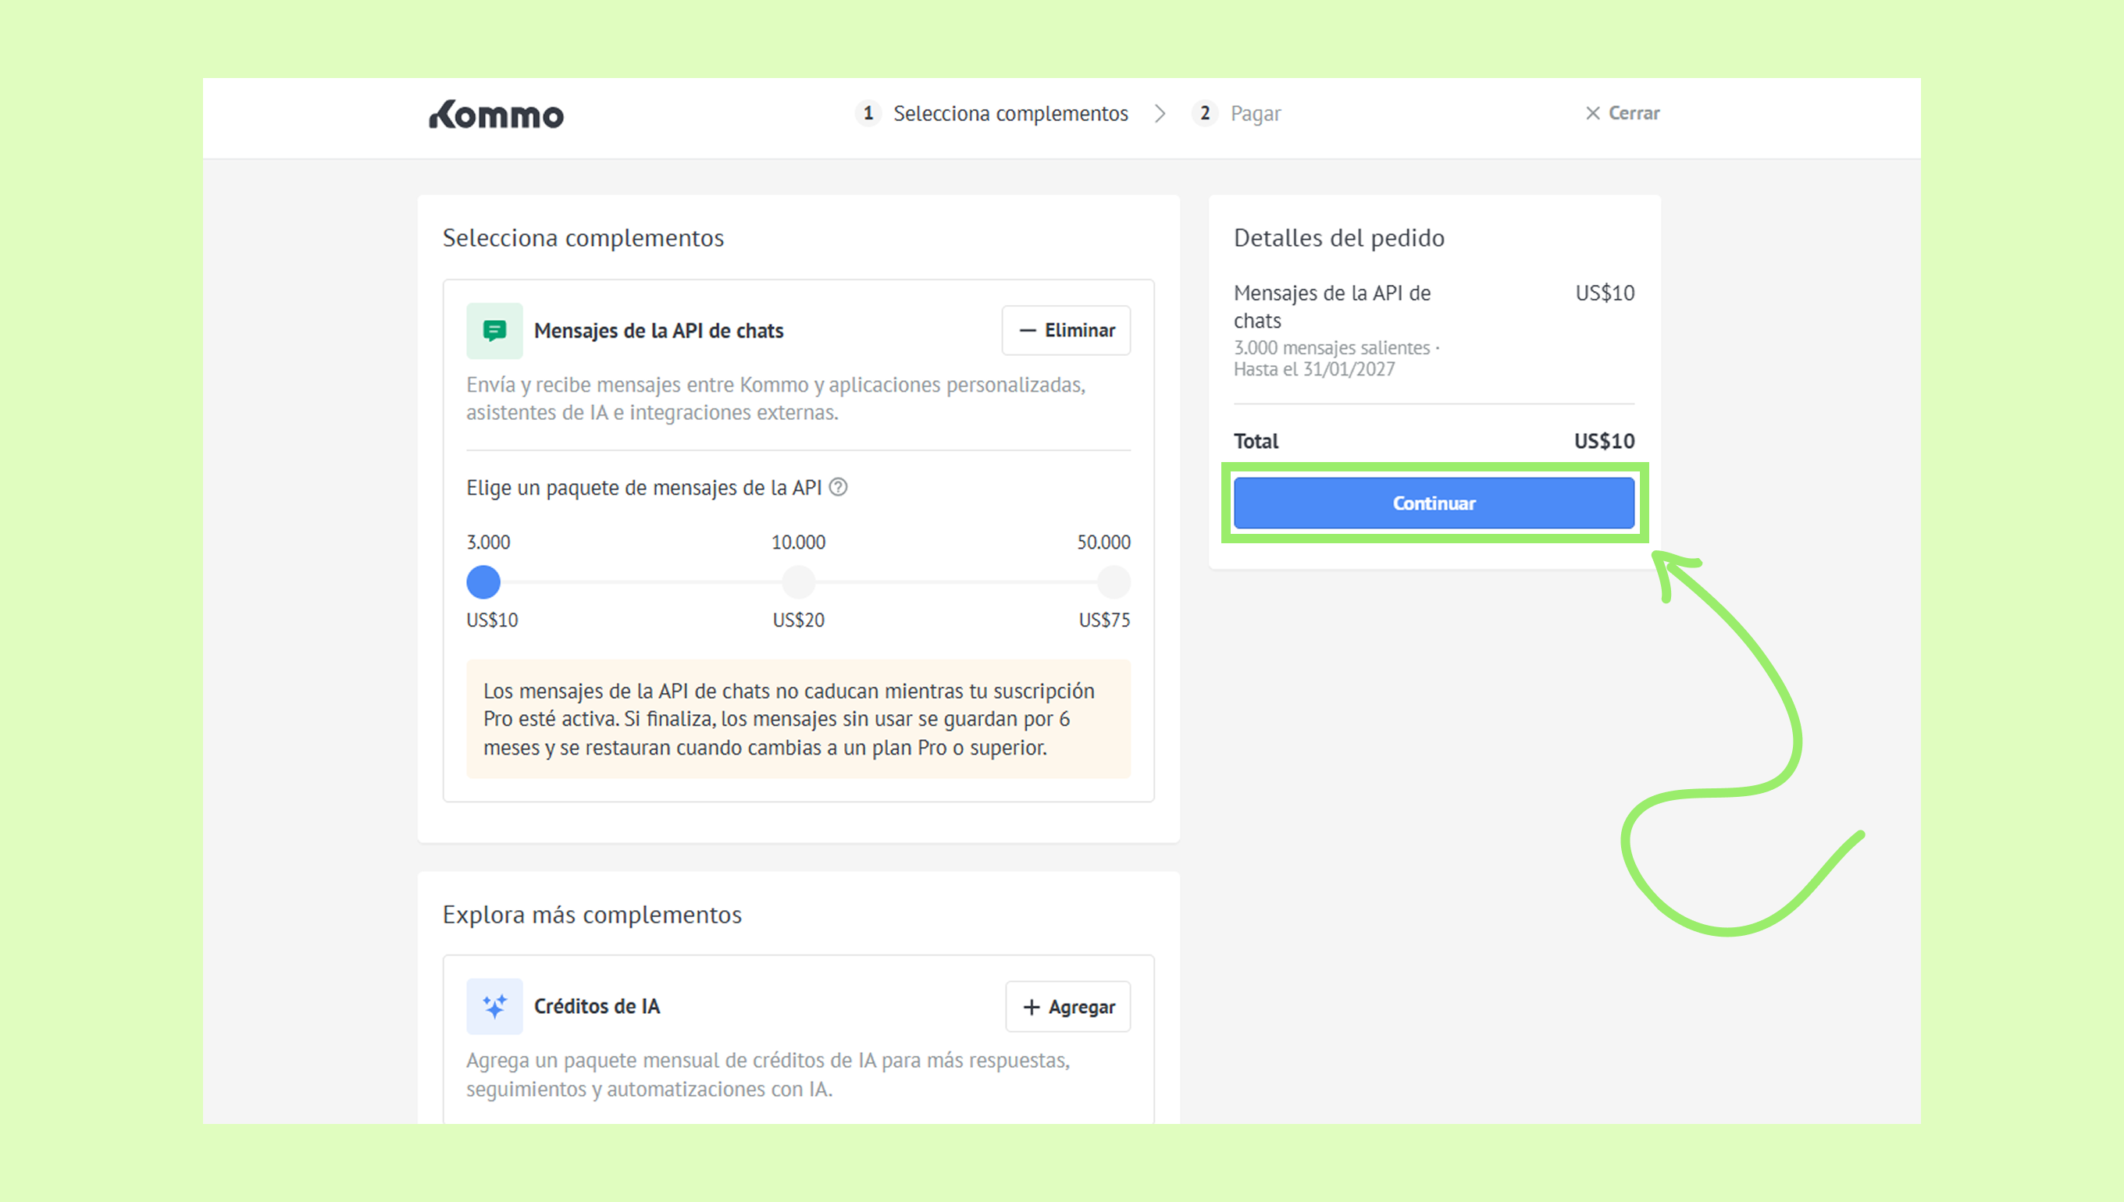Click the 10.000 package label
This screenshot has width=2124, height=1202.
point(799,542)
